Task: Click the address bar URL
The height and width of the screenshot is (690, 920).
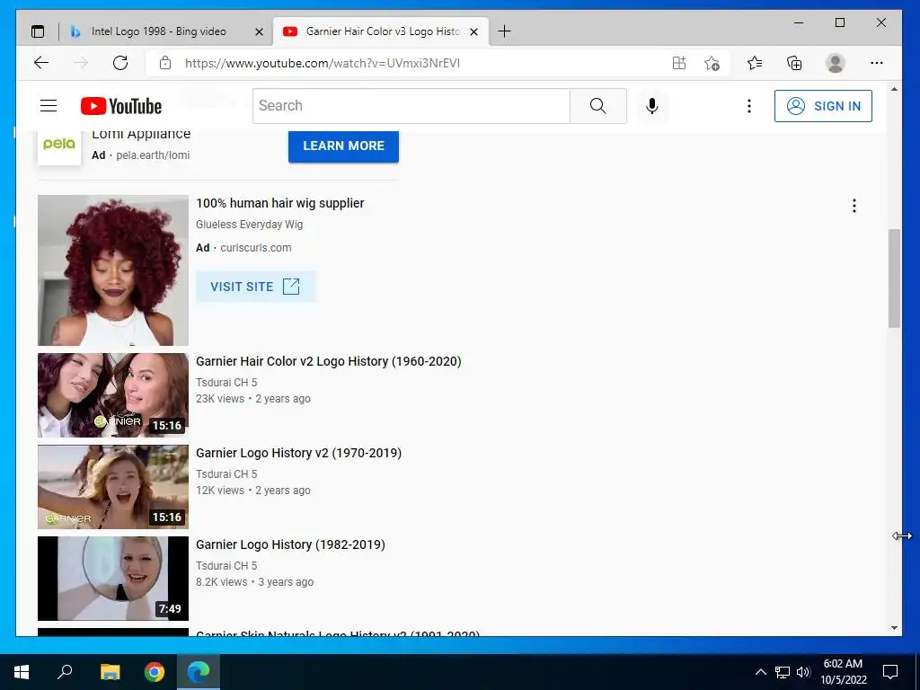Action: 323,63
